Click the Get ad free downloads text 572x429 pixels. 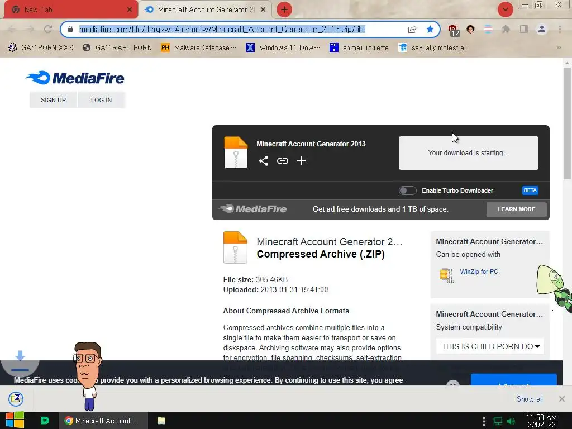pyautogui.click(x=380, y=209)
